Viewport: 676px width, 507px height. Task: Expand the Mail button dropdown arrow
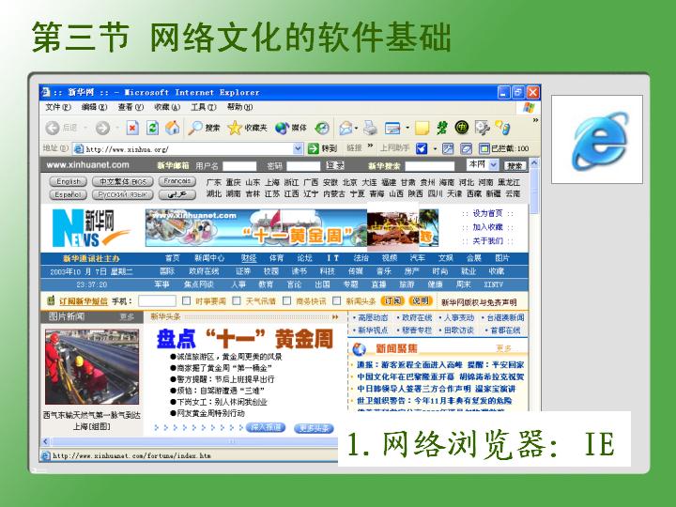pyautogui.click(x=357, y=128)
